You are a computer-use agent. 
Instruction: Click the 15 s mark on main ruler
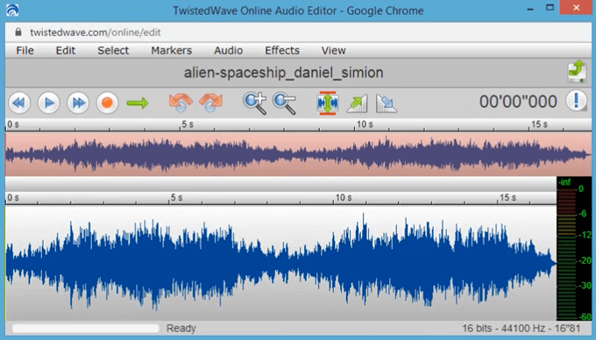click(507, 197)
